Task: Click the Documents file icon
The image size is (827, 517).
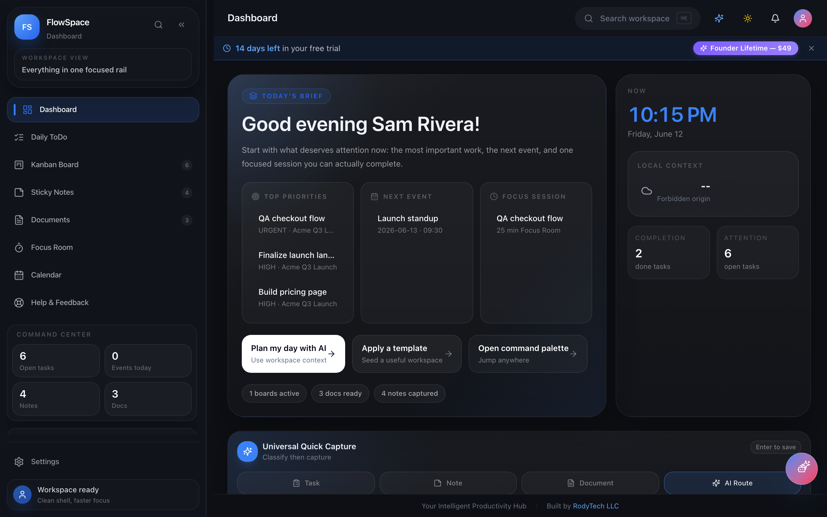Action: 19,220
